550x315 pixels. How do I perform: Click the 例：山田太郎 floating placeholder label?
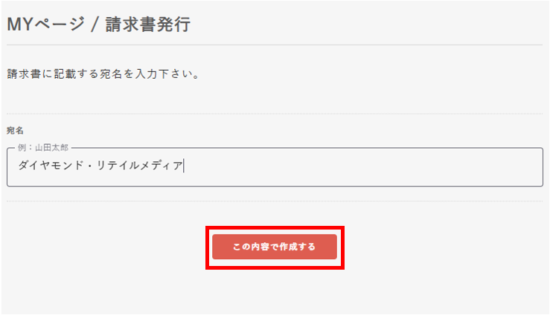pos(43,148)
